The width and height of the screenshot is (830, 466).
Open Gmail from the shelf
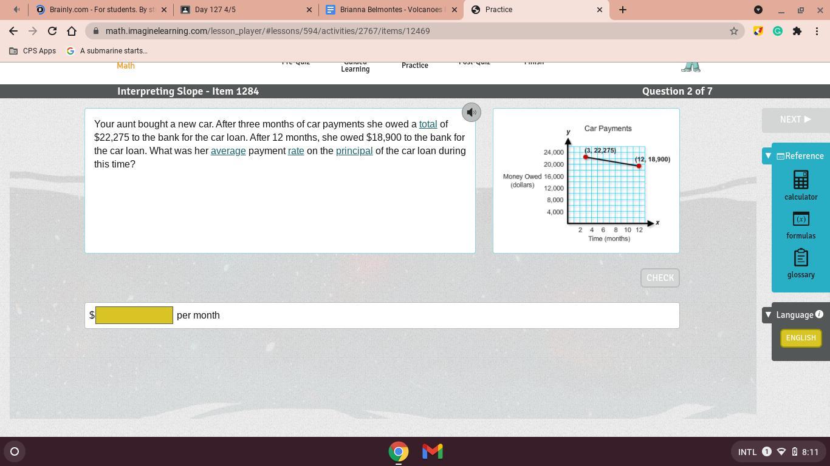pos(433,451)
